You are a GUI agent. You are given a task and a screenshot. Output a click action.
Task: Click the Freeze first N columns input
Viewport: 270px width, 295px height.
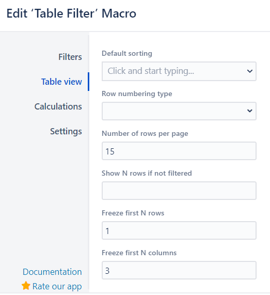click(x=179, y=270)
